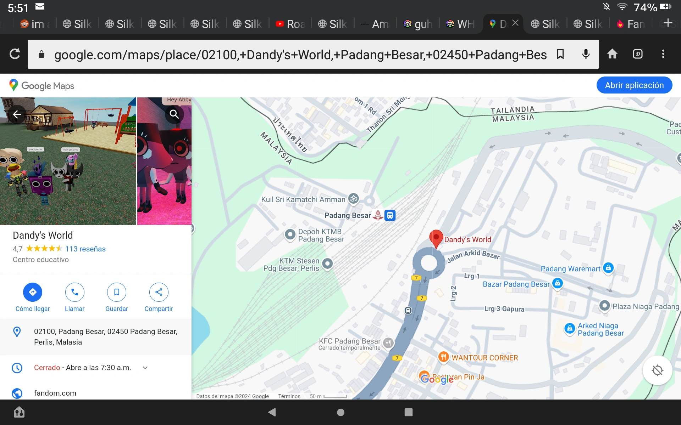The height and width of the screenshot is (425, 681).
Task: Expand opening hours chevron
Action: 145,368
